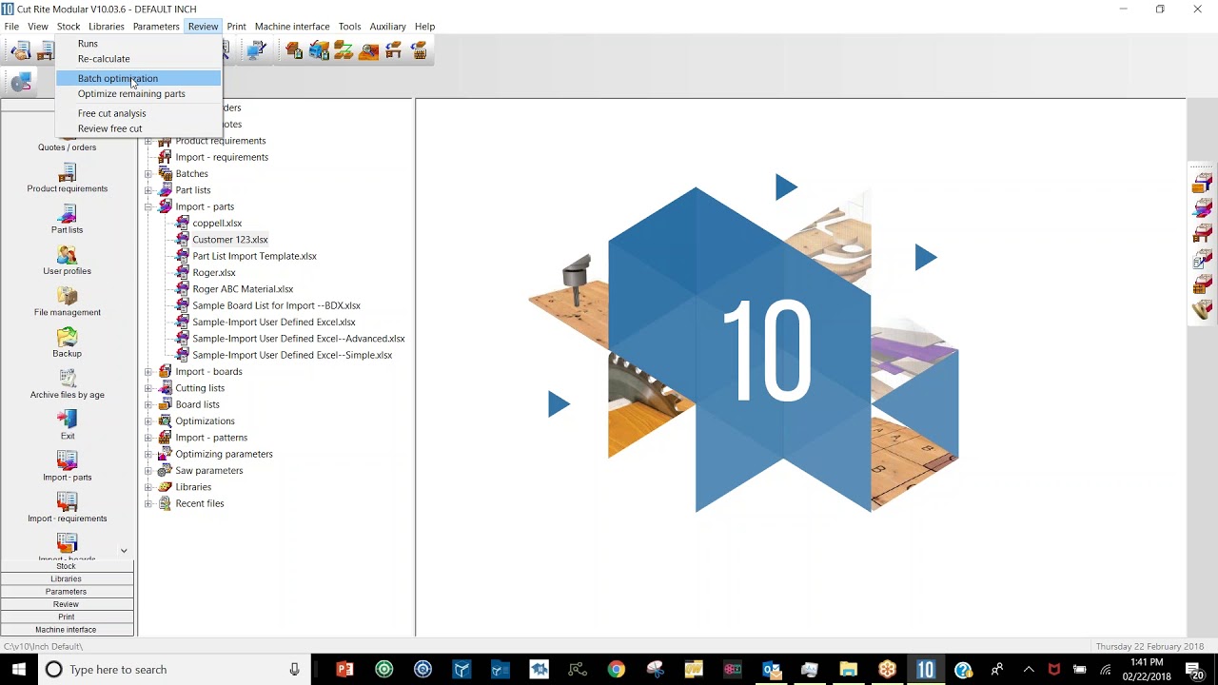Expand the Import - boards tree node

148,372
